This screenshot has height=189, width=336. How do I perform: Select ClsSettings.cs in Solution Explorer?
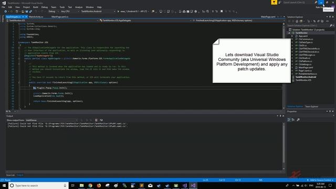click(305, 64)
